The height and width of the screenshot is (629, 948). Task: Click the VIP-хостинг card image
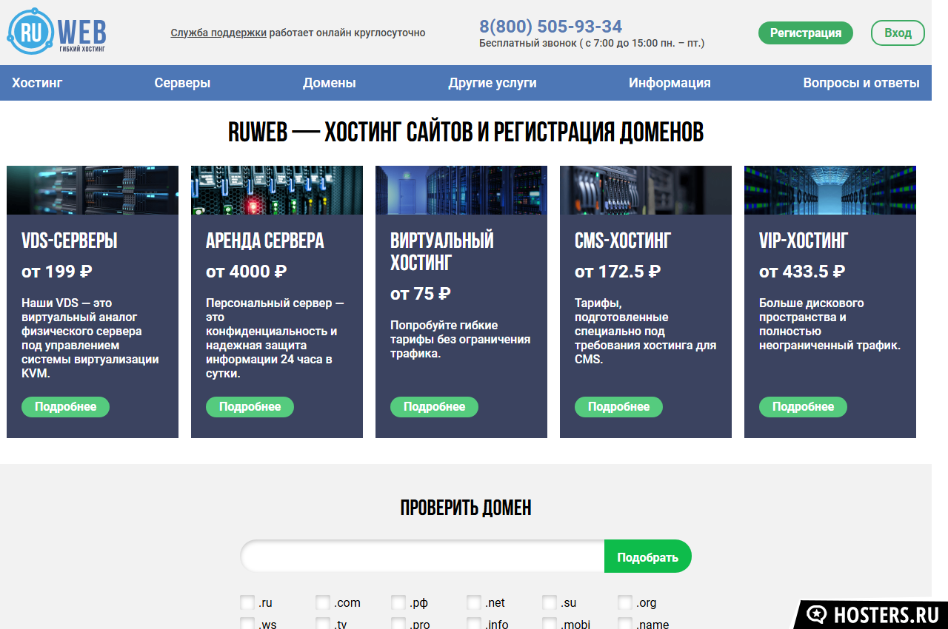coord(830,190)
